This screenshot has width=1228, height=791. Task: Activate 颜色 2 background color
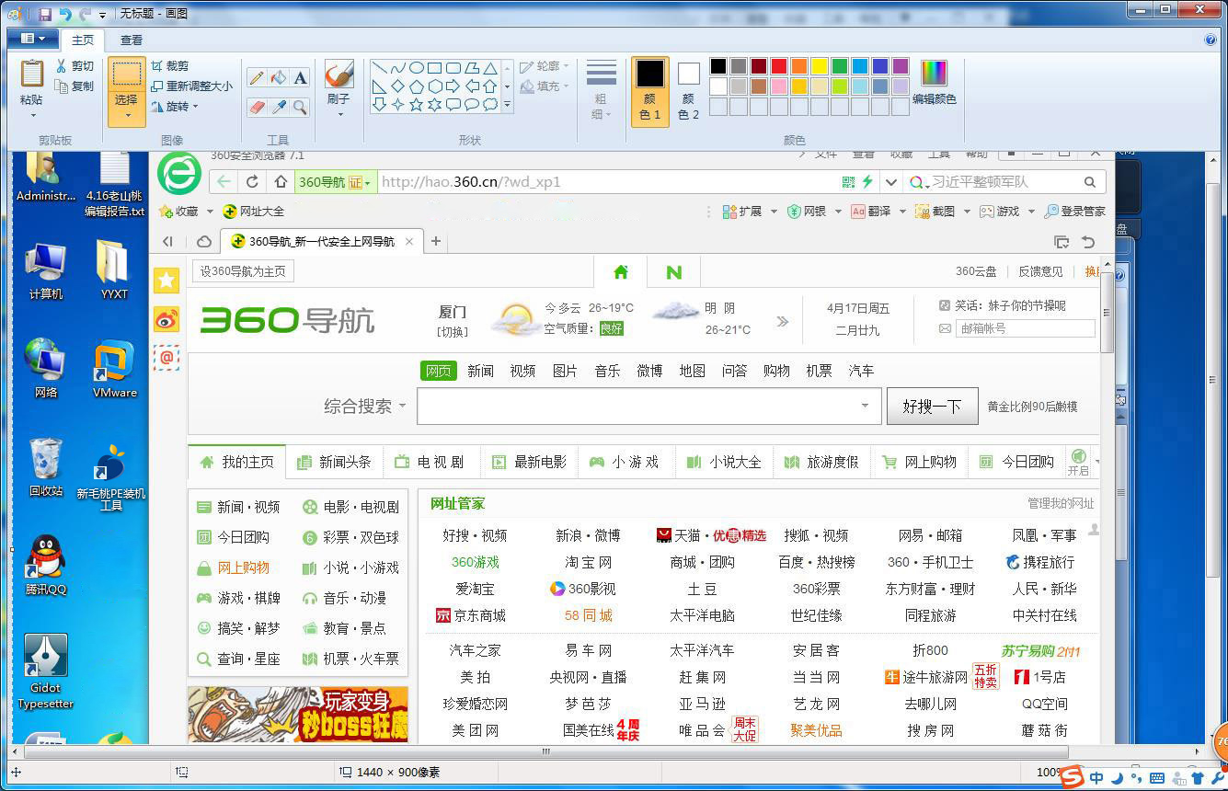[688, 91]
